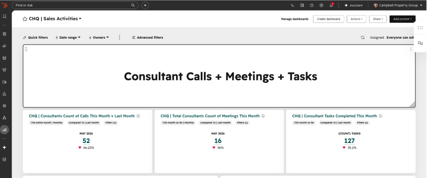Viewport: 427px width, 178px height.
Task: Click 'Compared To | Last month' on Calls card
Action: (84, 123)
